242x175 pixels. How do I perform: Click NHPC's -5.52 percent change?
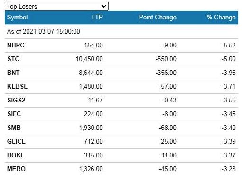coord(229,45)
